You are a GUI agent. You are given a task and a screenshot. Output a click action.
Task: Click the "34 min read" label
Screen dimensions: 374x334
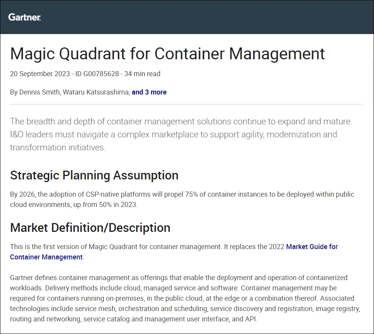(x=141, y=74)
